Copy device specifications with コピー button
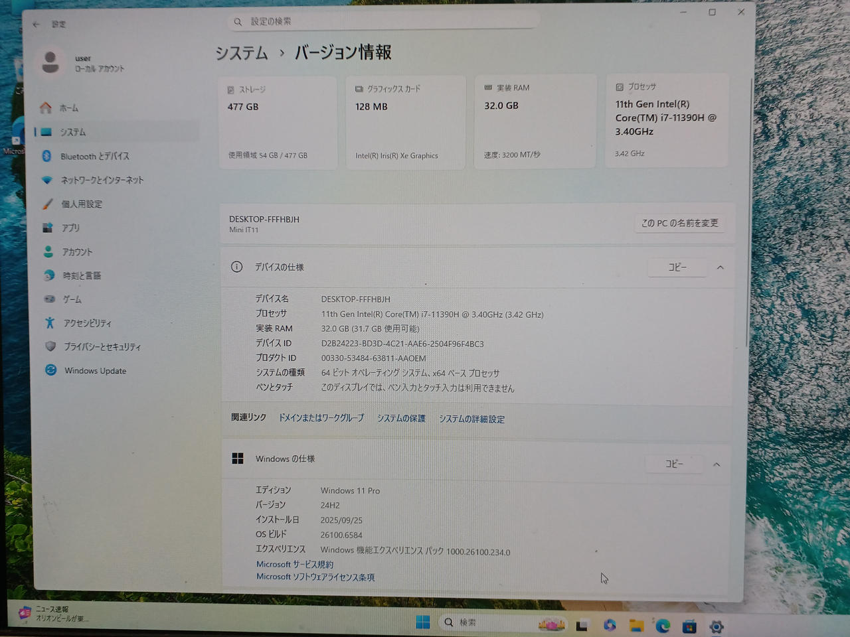850x637 pixels. [677, 267]
